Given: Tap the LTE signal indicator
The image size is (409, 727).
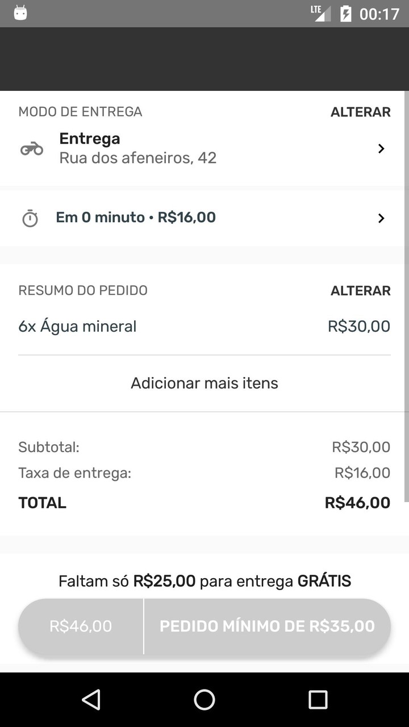Looking at the screenshot, I should click(321, 13).
